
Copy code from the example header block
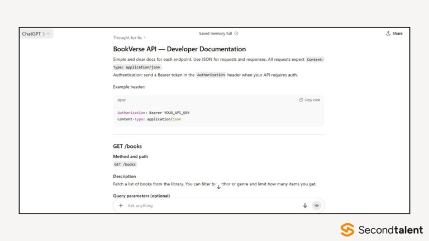(309, 100)
